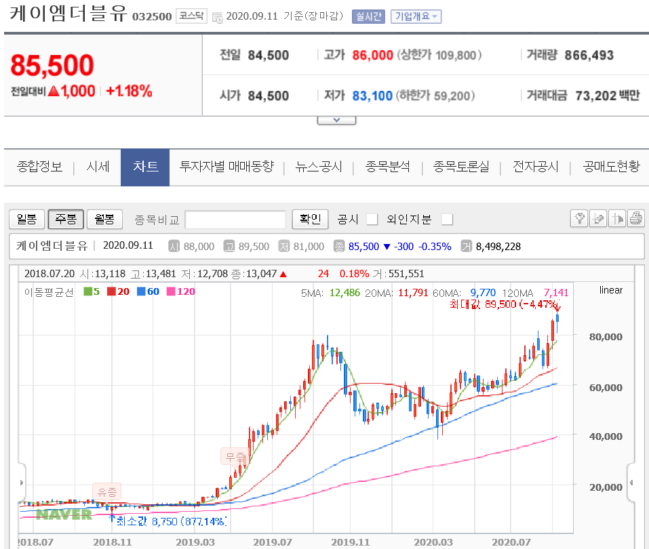
Task: Open the 종목분석 tab
Action: pyautogui.click(x=387, y=167)
